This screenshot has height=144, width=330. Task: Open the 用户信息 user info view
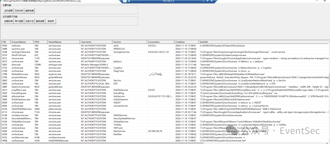[x=19, y=21]
